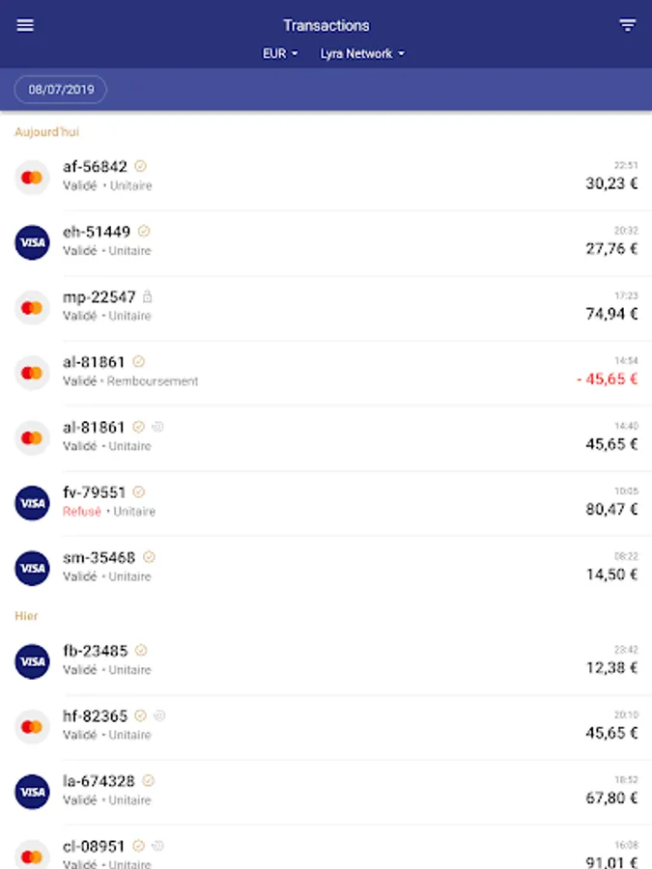Open transaction fb-23485 from Hier
Screen dimensions: 652x869
coord(326,661)
